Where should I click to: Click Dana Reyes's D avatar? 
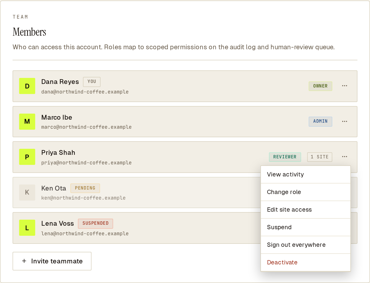pyautogui.click(x=27, y=86)
